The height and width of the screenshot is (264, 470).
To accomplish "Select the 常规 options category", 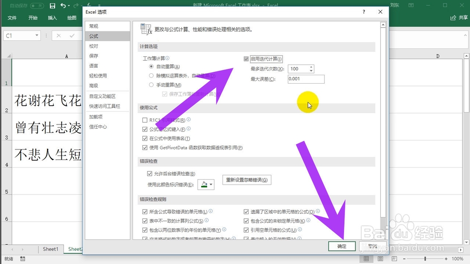I will (x=107, y=26).
